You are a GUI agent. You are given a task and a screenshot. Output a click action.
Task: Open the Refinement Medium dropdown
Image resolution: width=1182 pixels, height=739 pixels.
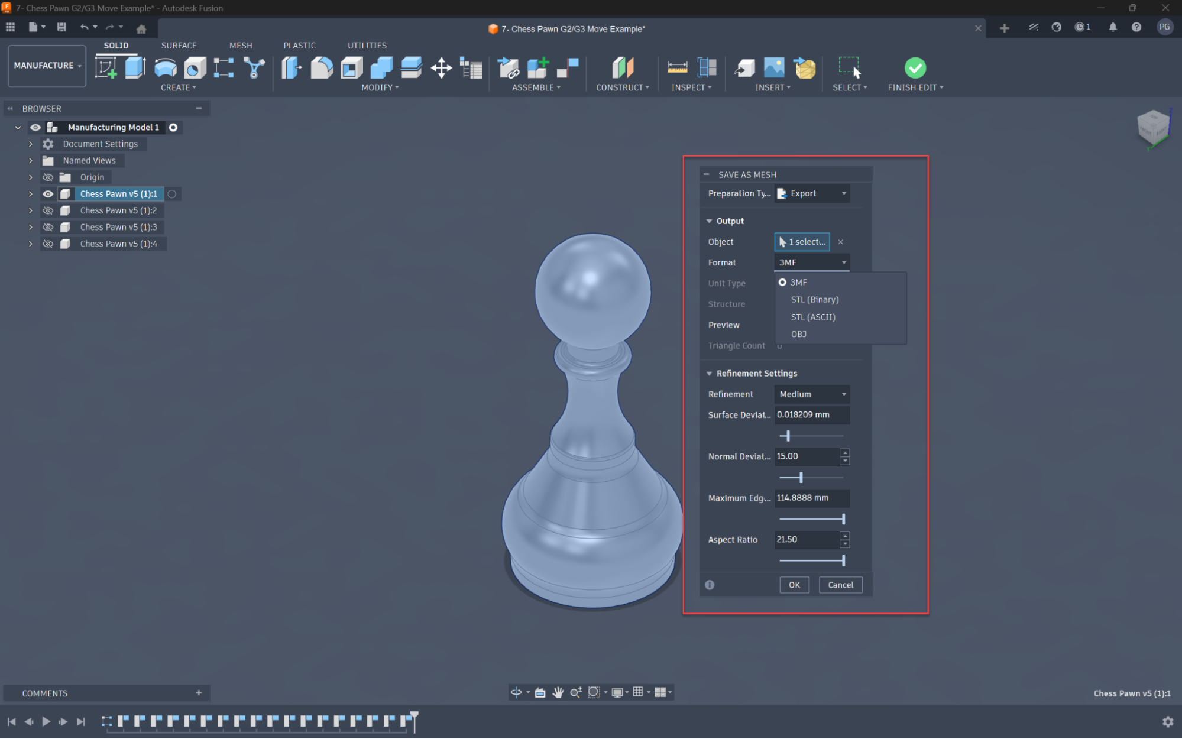click(812, 394)
